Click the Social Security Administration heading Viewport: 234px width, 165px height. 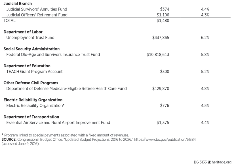pos(31,49)
